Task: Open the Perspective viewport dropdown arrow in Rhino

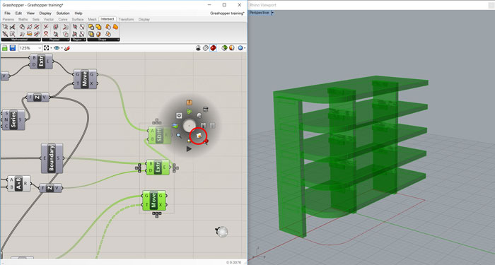Action: coord(272,13)
